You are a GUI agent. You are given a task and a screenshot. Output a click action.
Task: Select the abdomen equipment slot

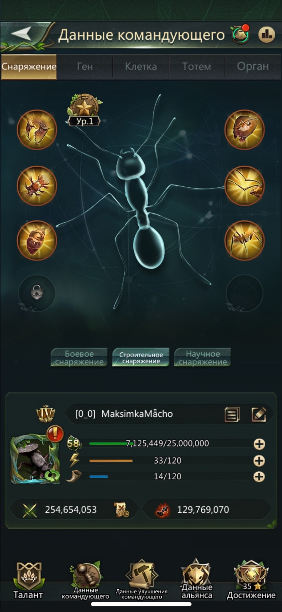tap(37, 240)
